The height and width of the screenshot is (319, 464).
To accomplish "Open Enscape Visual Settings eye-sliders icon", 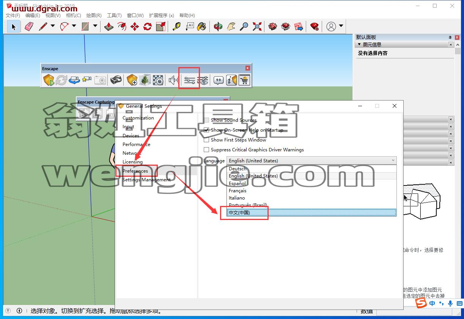I will pyautogui.click(x=203, y=80).
